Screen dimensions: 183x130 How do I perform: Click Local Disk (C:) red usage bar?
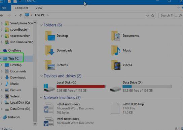pyautogui.click(x=81, y=87)
